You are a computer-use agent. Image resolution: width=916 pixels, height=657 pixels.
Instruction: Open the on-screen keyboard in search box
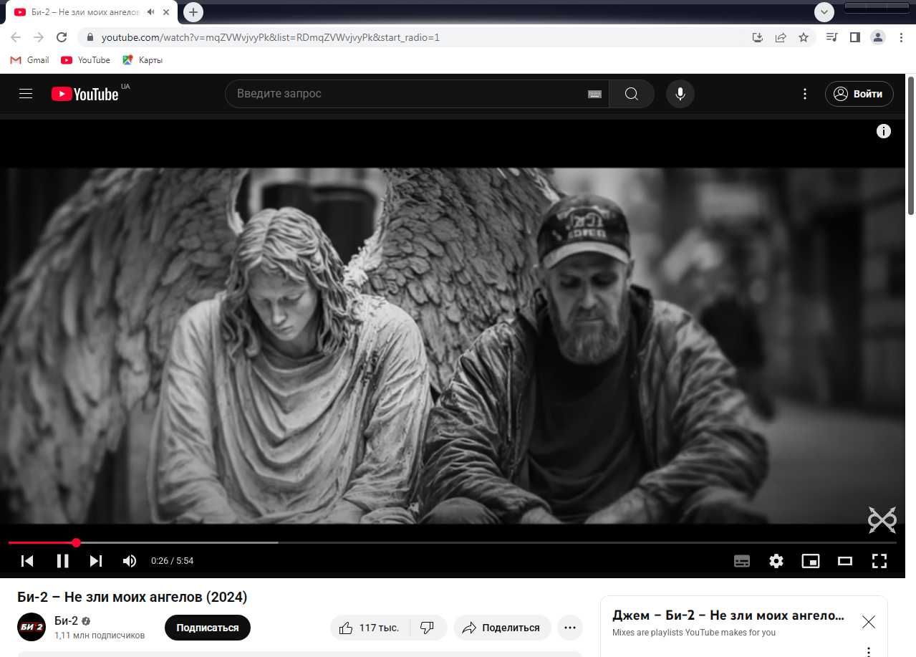(x=594, y=94)
